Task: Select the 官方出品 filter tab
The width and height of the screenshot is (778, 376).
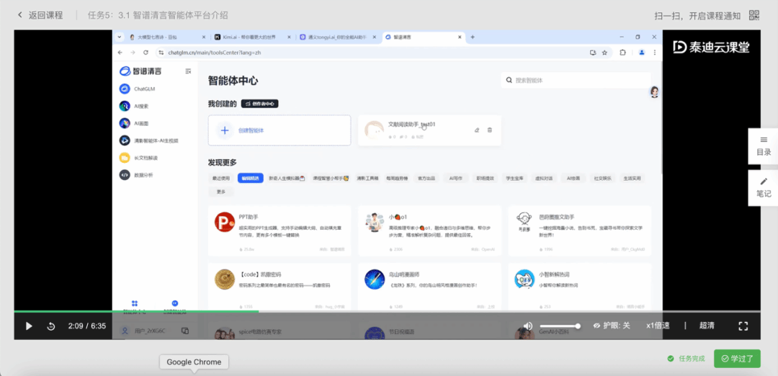Action: (426, 178)
